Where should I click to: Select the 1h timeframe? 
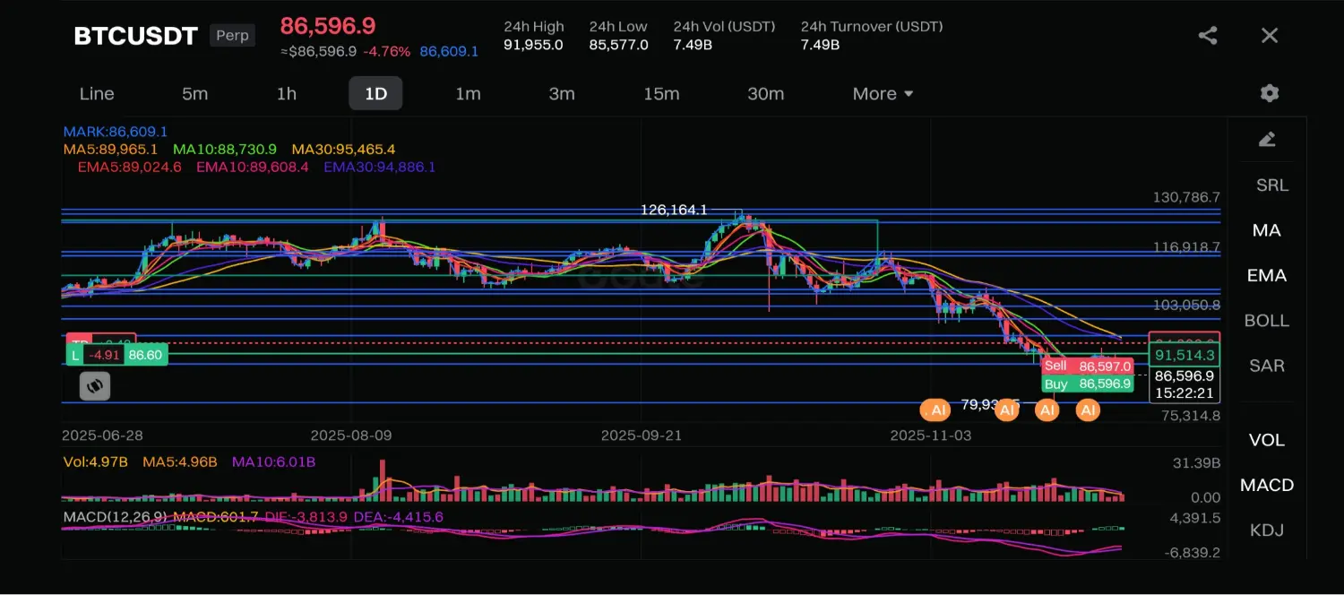(286, 93)
